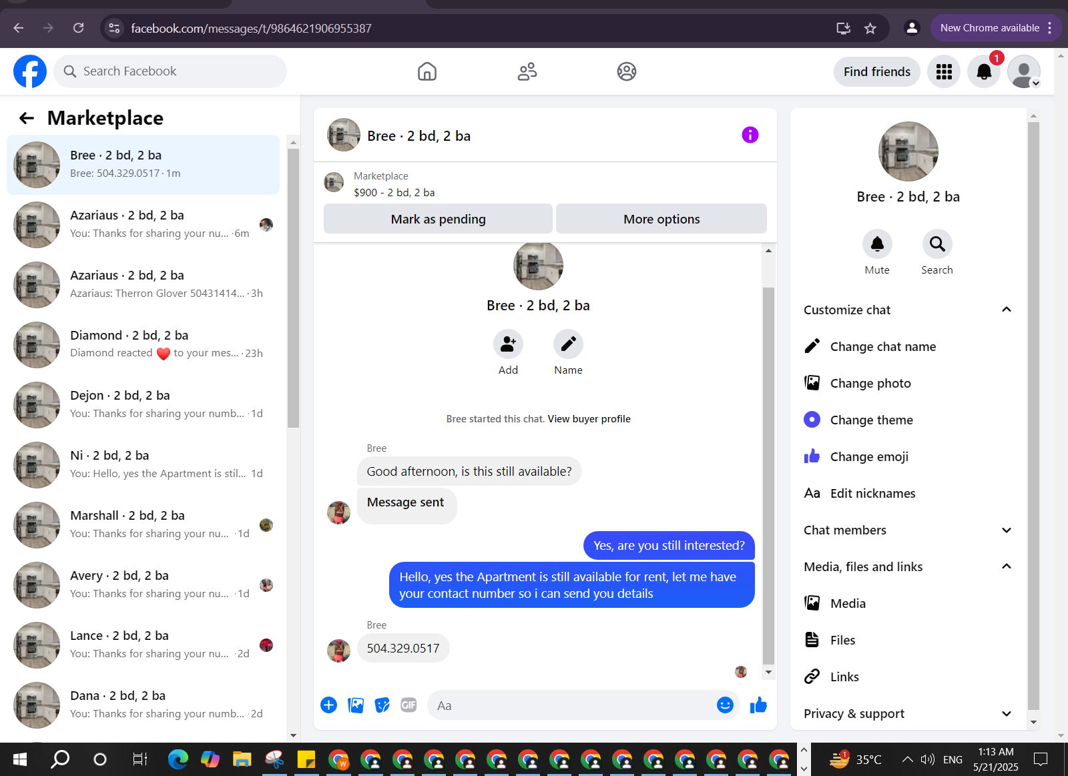Click New Chrome available button
The width and height of the screenshot is (1068, 776).
pos(995,28)
